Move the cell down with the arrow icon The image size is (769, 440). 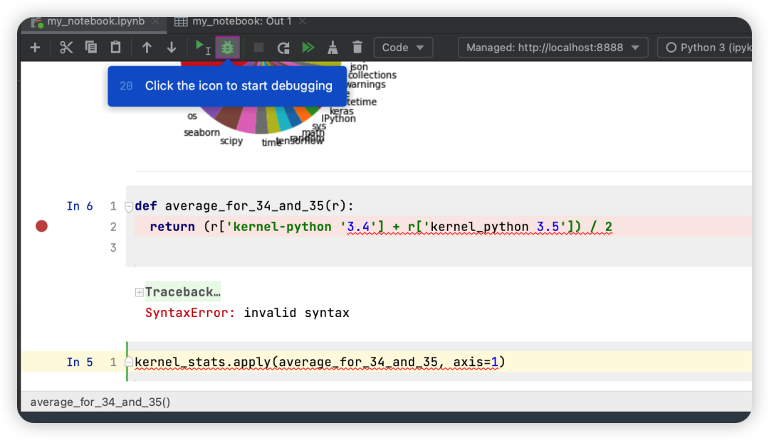pos(171,47)
